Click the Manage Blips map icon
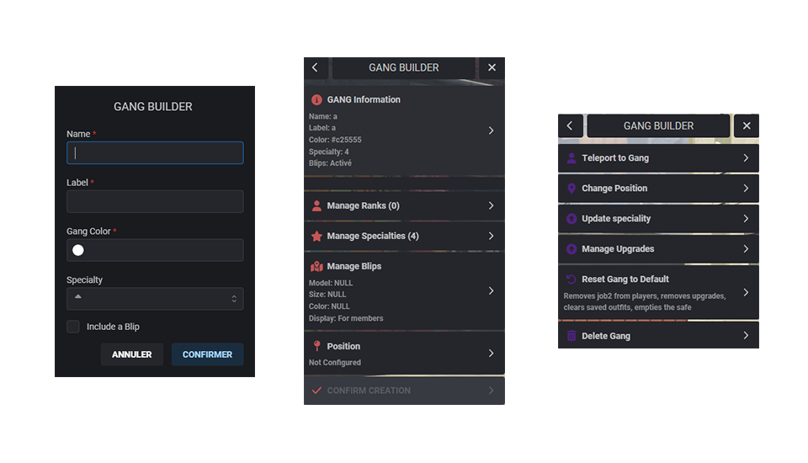 point(316,266)
